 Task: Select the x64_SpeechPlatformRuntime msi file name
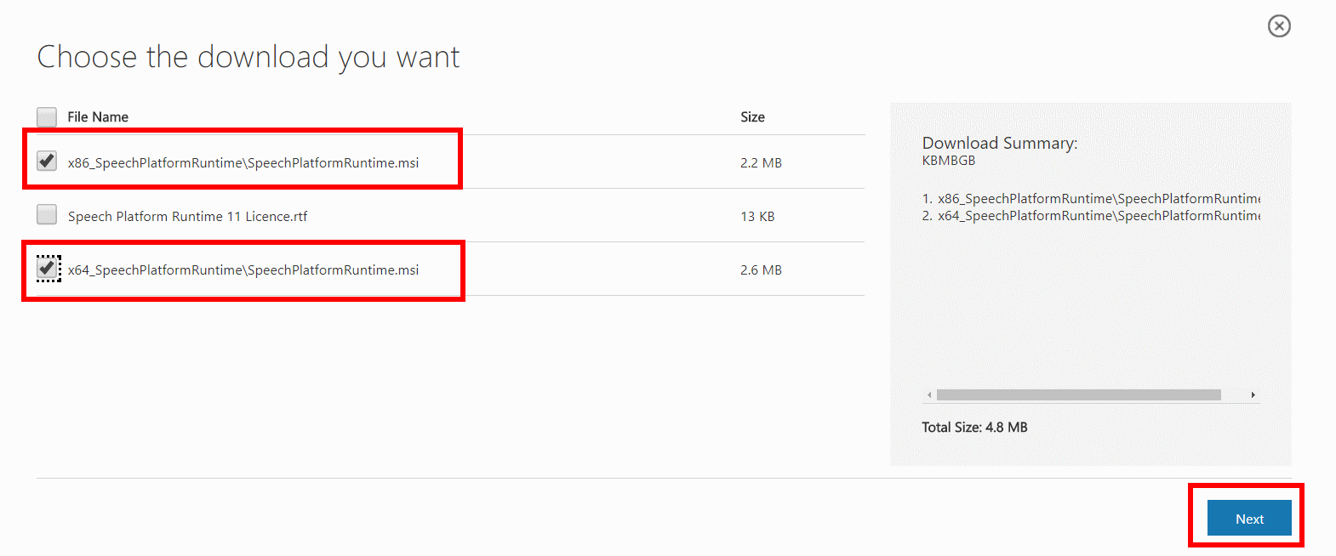243,269
